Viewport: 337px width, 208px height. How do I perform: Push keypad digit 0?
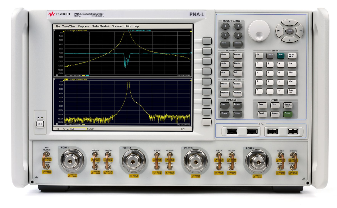[x=259, y=92]
